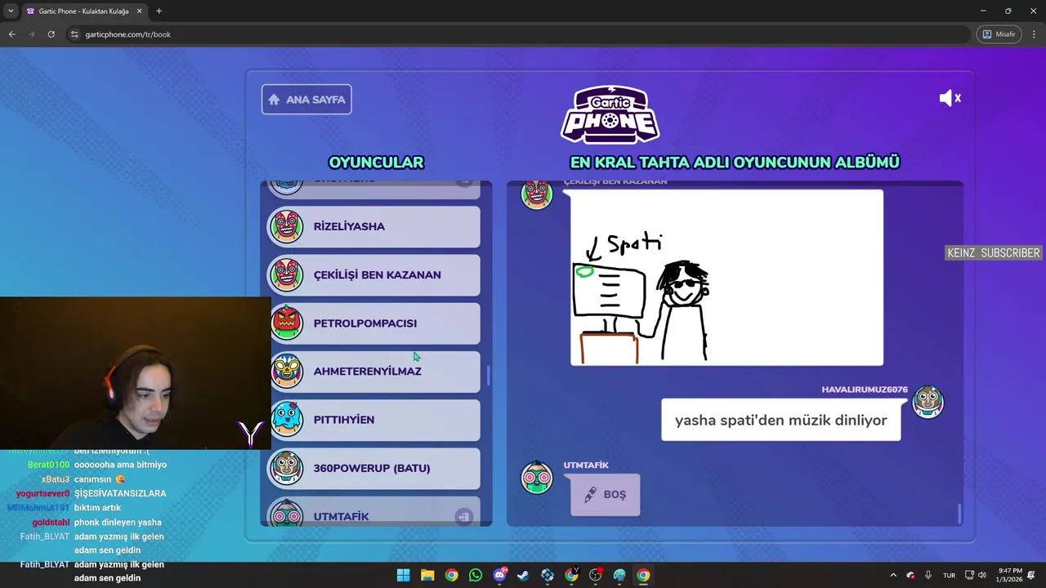The image size is (1046, 588).
Task: Toggle the muted speaker sound icon
Action: 950,98
